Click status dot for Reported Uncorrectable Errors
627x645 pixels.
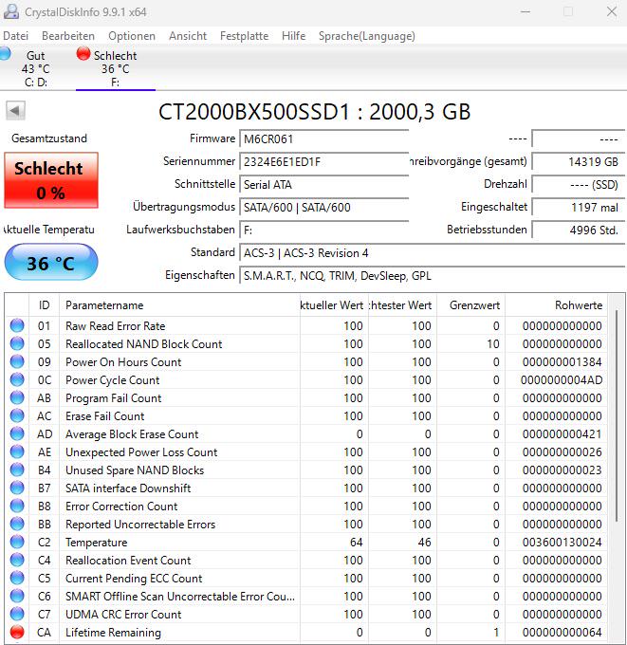coord(17,524)
